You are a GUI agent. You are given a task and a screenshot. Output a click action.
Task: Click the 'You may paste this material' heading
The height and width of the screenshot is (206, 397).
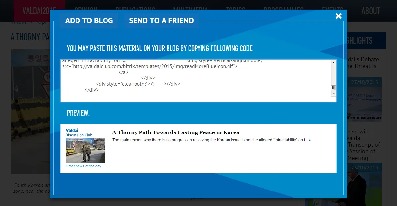point(160,49)
